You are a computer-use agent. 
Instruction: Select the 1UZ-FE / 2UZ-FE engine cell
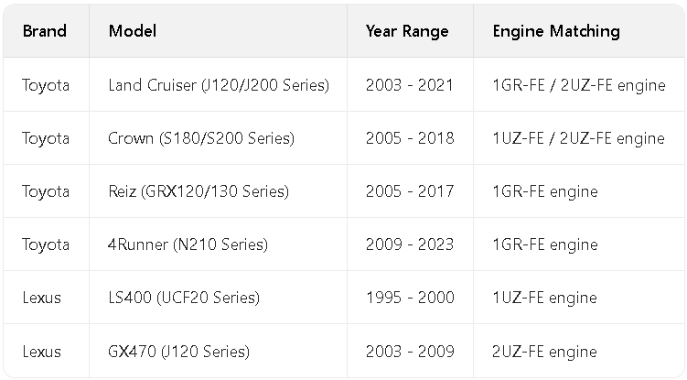pyautogui.click(x=579, y=138)
